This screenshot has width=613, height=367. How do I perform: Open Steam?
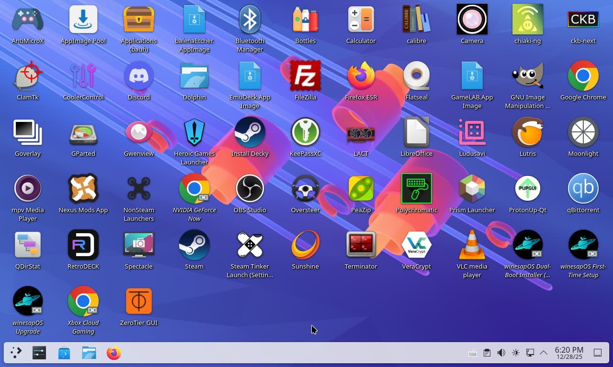click(194, 245)
